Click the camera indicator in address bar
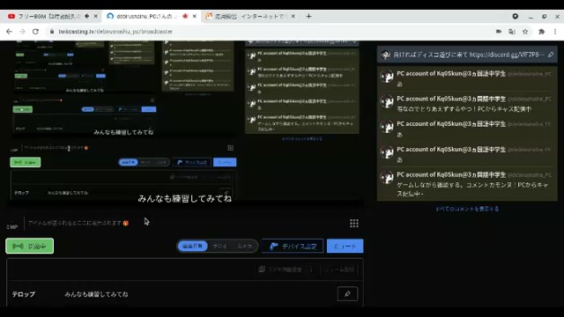This screenshot has height=317, width=564. (x=499, y=32)
